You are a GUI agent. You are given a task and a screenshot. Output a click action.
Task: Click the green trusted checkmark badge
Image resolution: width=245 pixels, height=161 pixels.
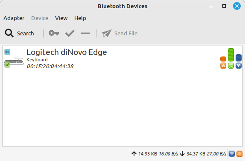(7, 65)
